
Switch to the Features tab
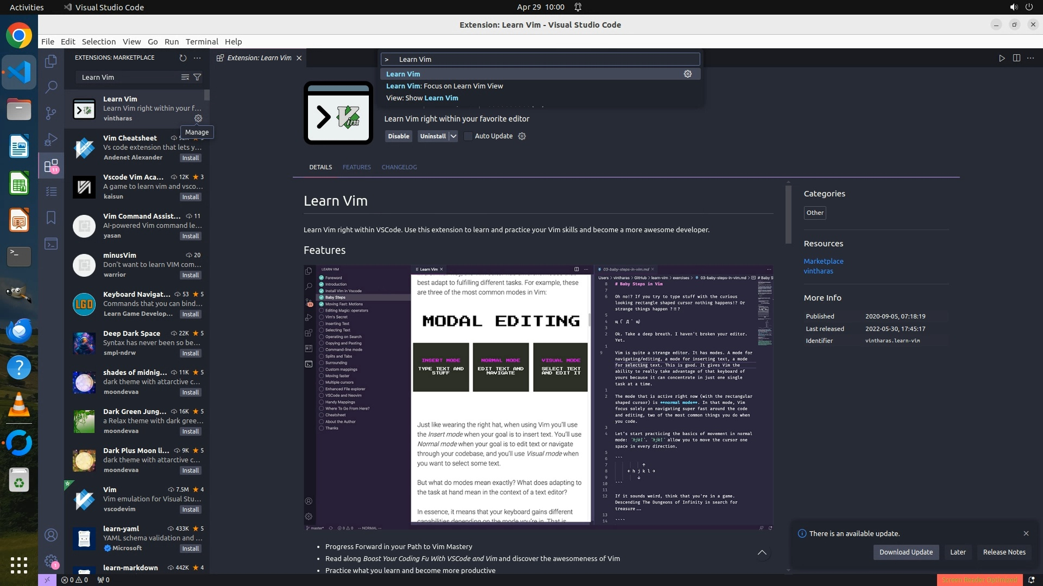coord(356,167)
